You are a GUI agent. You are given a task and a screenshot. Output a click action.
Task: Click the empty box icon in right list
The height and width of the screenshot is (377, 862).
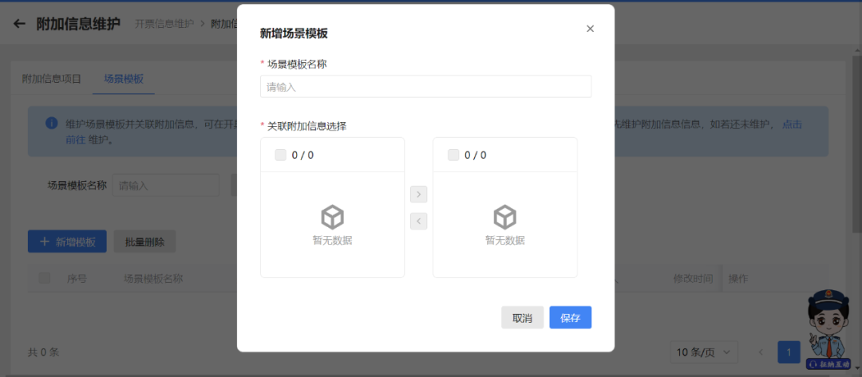coord(504,217)
